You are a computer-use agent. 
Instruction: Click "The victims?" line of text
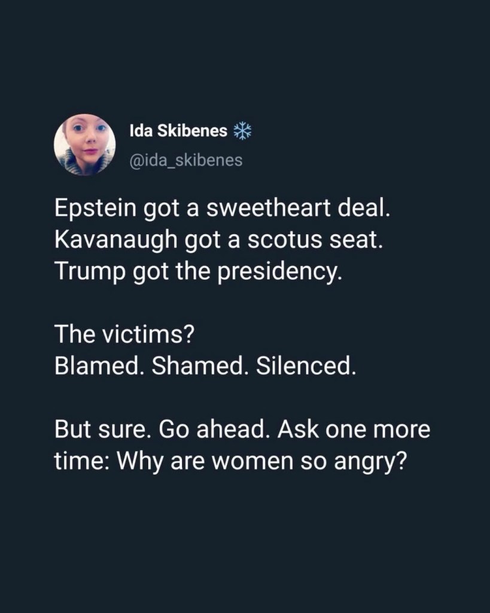click(124, 334)
